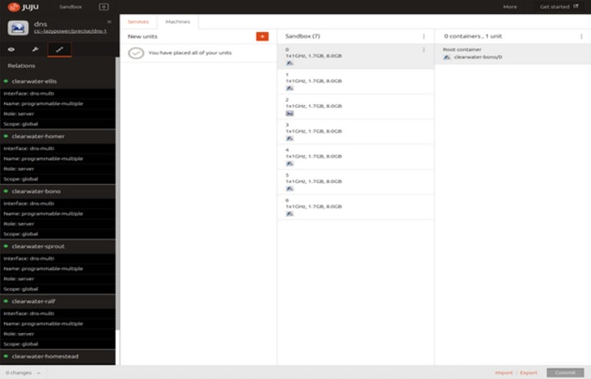Select machine 4 in the list

coord(355,157)
